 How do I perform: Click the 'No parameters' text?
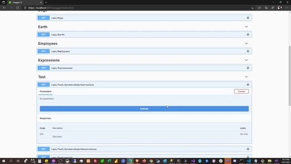pyautogui.click(x=47, y=99)
